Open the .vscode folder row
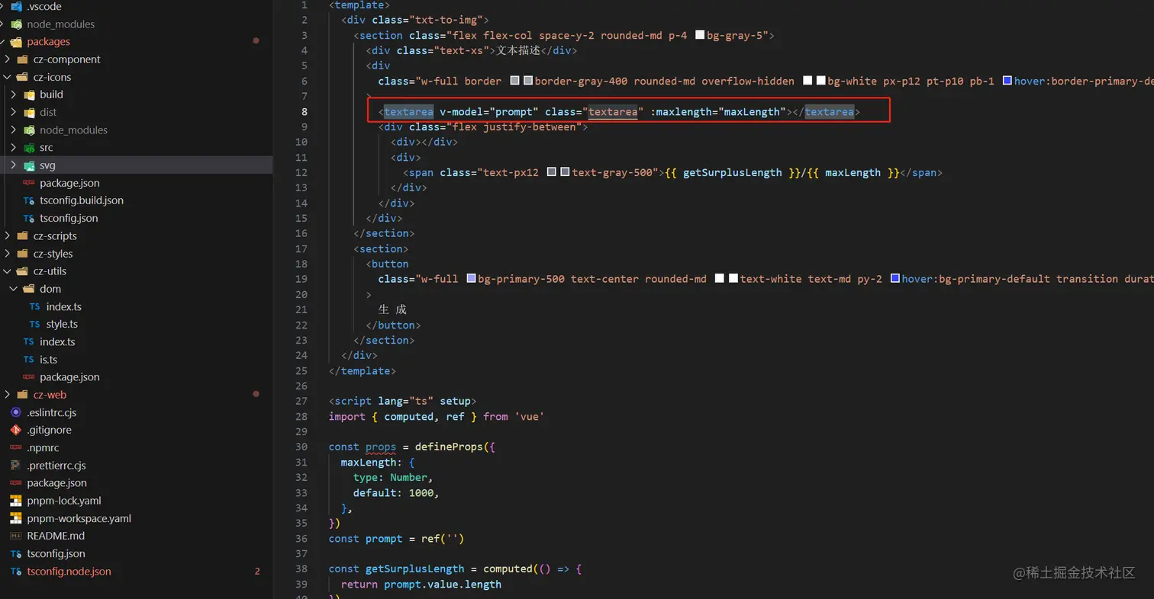 click(x=136, y=7)
